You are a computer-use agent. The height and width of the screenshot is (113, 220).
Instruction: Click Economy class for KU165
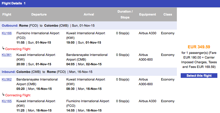168,101
